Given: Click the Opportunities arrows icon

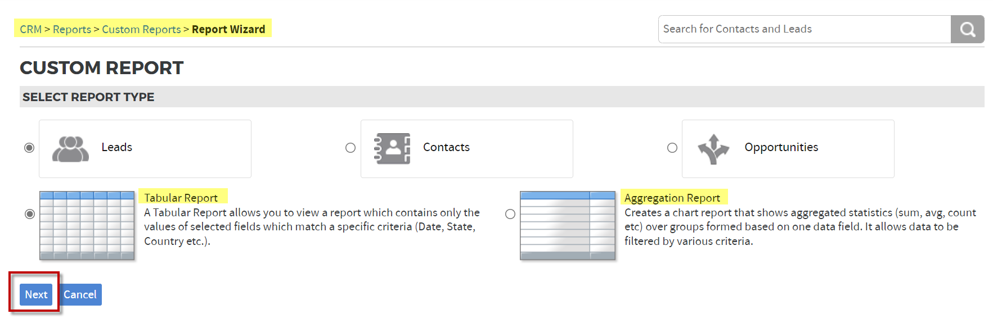Looking at the screenshot, I should click(713, 149).
